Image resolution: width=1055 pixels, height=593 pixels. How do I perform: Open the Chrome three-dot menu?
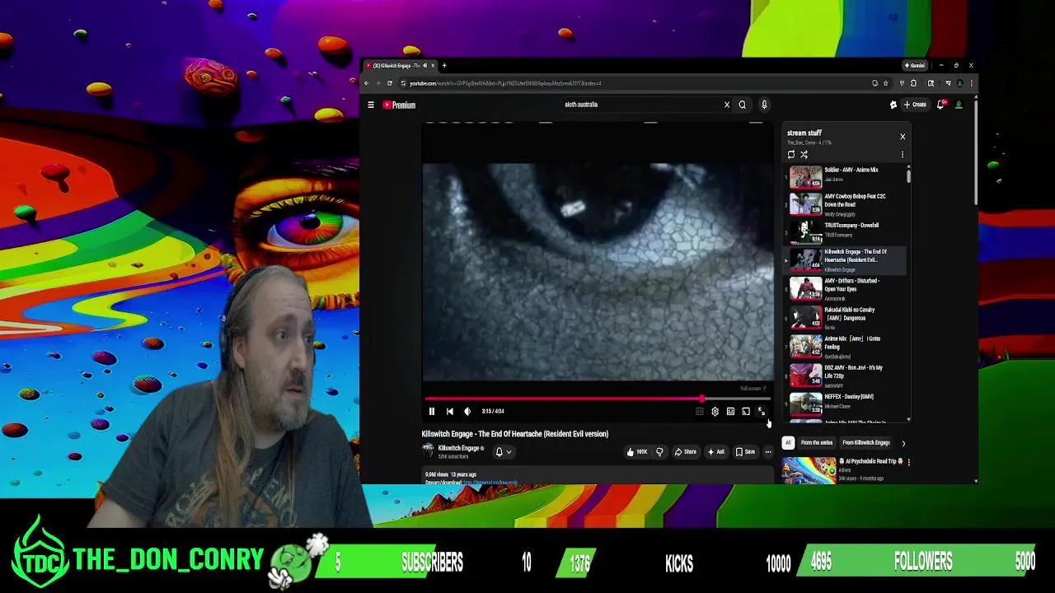(x=972, y=83)
